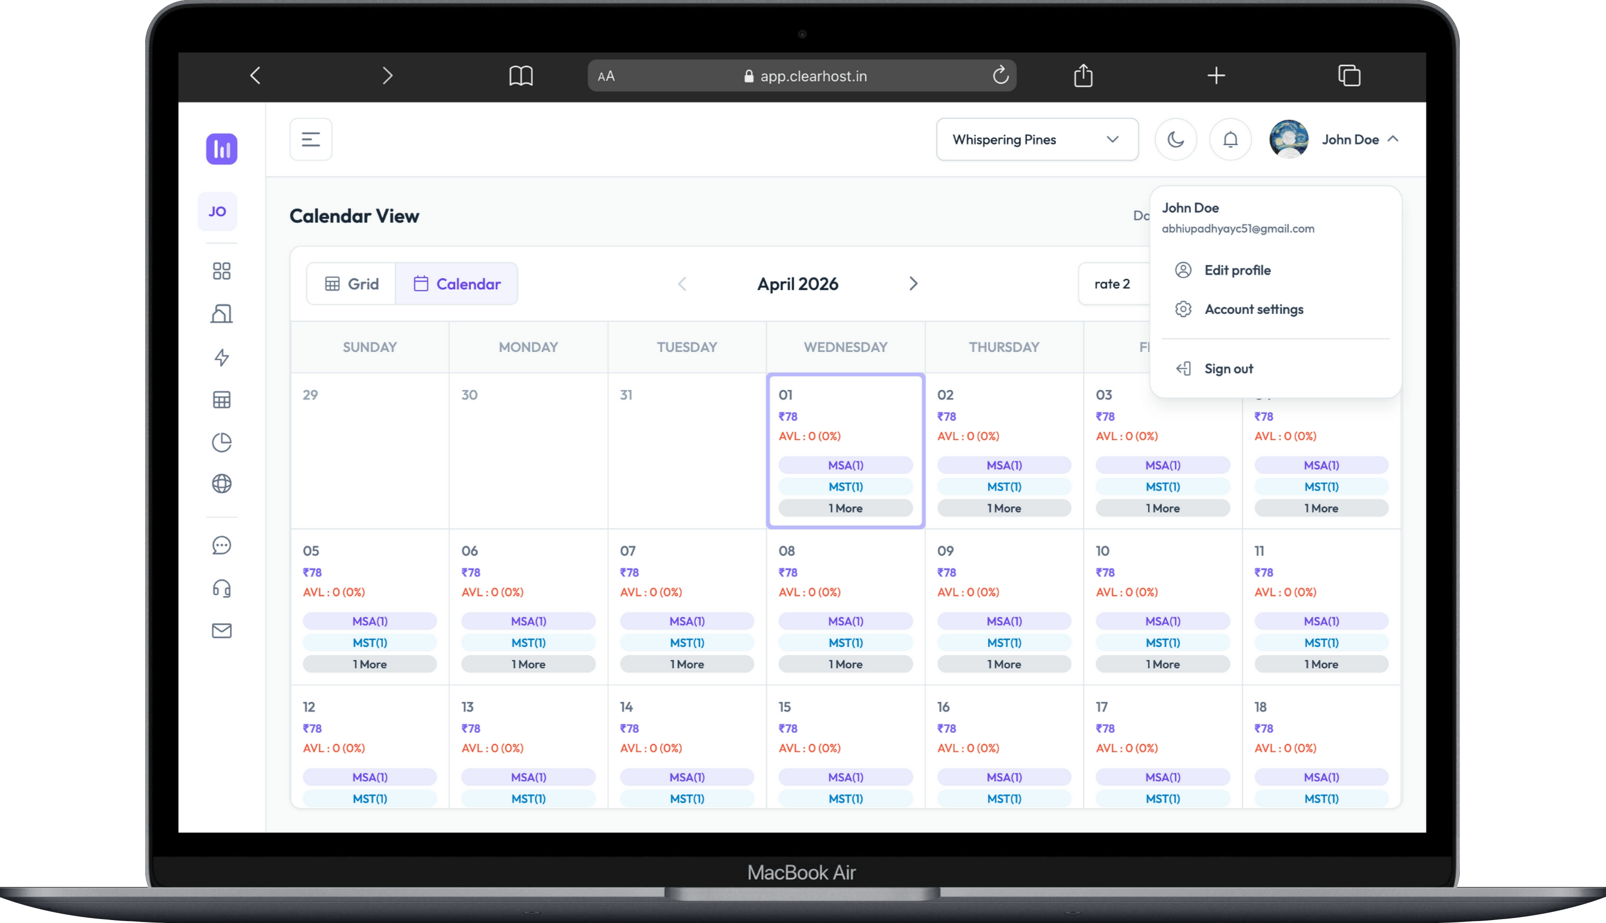Viewport: 1606px width, 923px height.
Task: Click MSA(1) tag on April 10
Action: pos(1163,621)
